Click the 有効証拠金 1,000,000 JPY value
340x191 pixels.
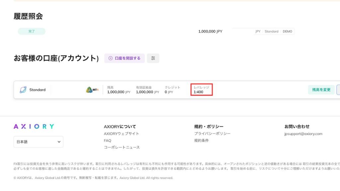[148, 92]
